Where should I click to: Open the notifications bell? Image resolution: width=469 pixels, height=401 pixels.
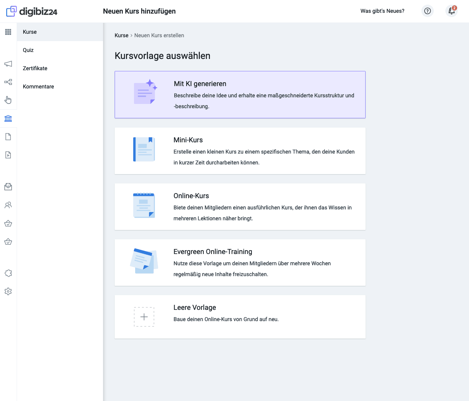click(452, 11)
